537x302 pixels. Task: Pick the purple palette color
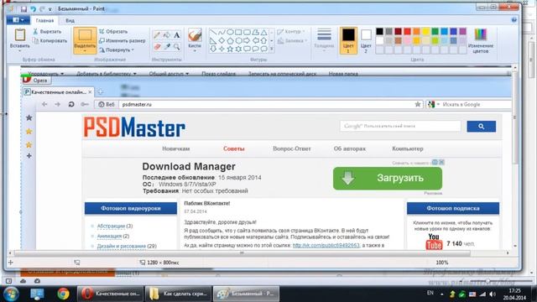(462, 32)
